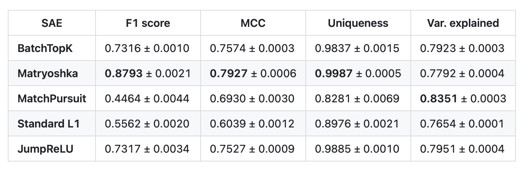Click the MatchPursuit row label
The height and width of the screenshot is (172, 523).
(52, 98)
